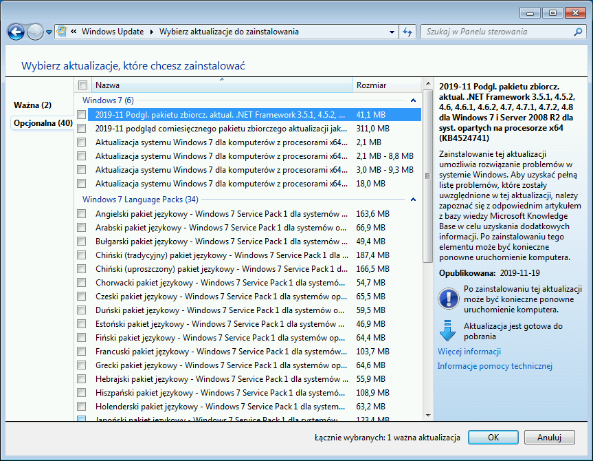Open breadcrumb arrow after Windows Update
The height and width of the screenshot is (461, 593).
pos(152,32)
